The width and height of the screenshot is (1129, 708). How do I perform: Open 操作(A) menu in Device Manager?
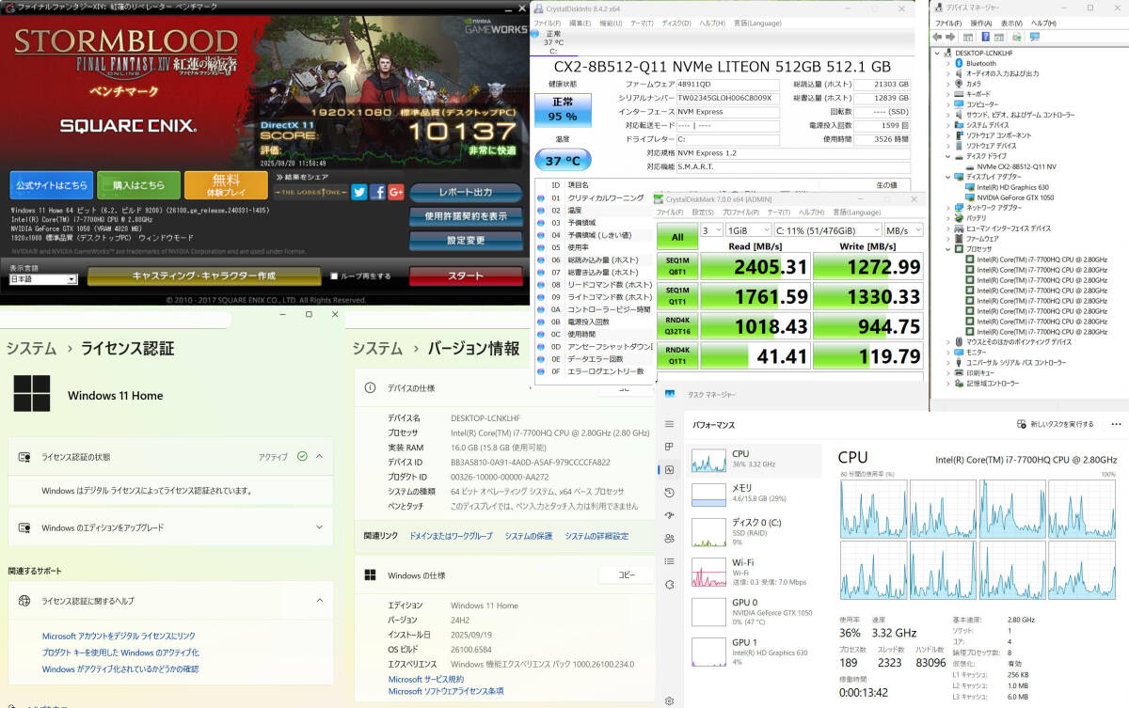[980, 23]
